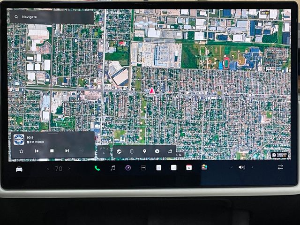The width and height of the screenshot is (300, 225).
Task: Stop radio playback with the square button
Action: (52, 151)
